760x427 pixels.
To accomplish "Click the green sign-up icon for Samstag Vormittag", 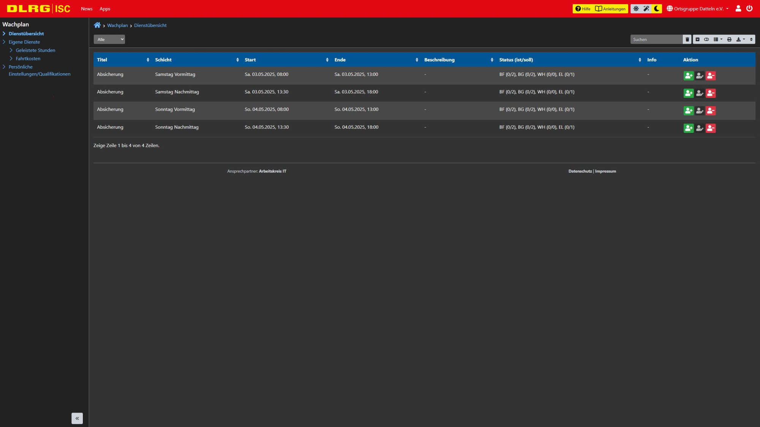I will pyautogui.click(x=689, y=76).
